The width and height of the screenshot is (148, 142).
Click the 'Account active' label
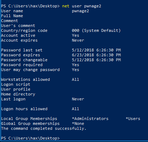[18, 35]
